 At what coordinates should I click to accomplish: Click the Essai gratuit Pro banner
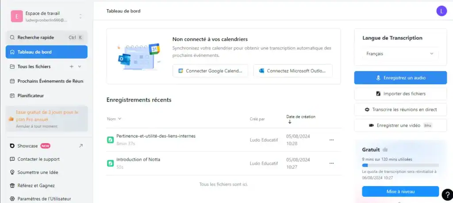[x=46, y=119]
